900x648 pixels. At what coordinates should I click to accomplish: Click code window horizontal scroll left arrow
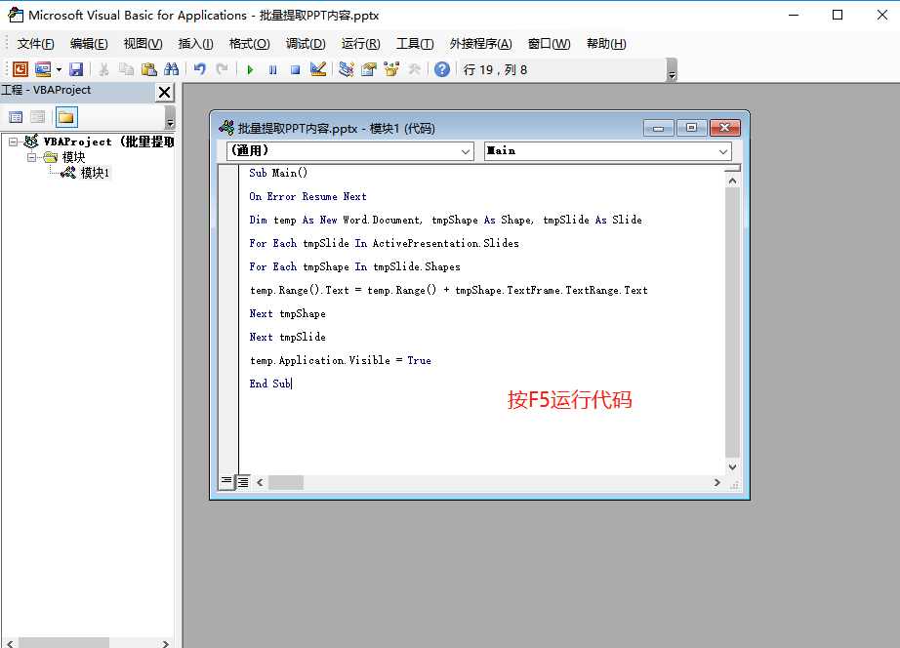(x=260, y=483)
